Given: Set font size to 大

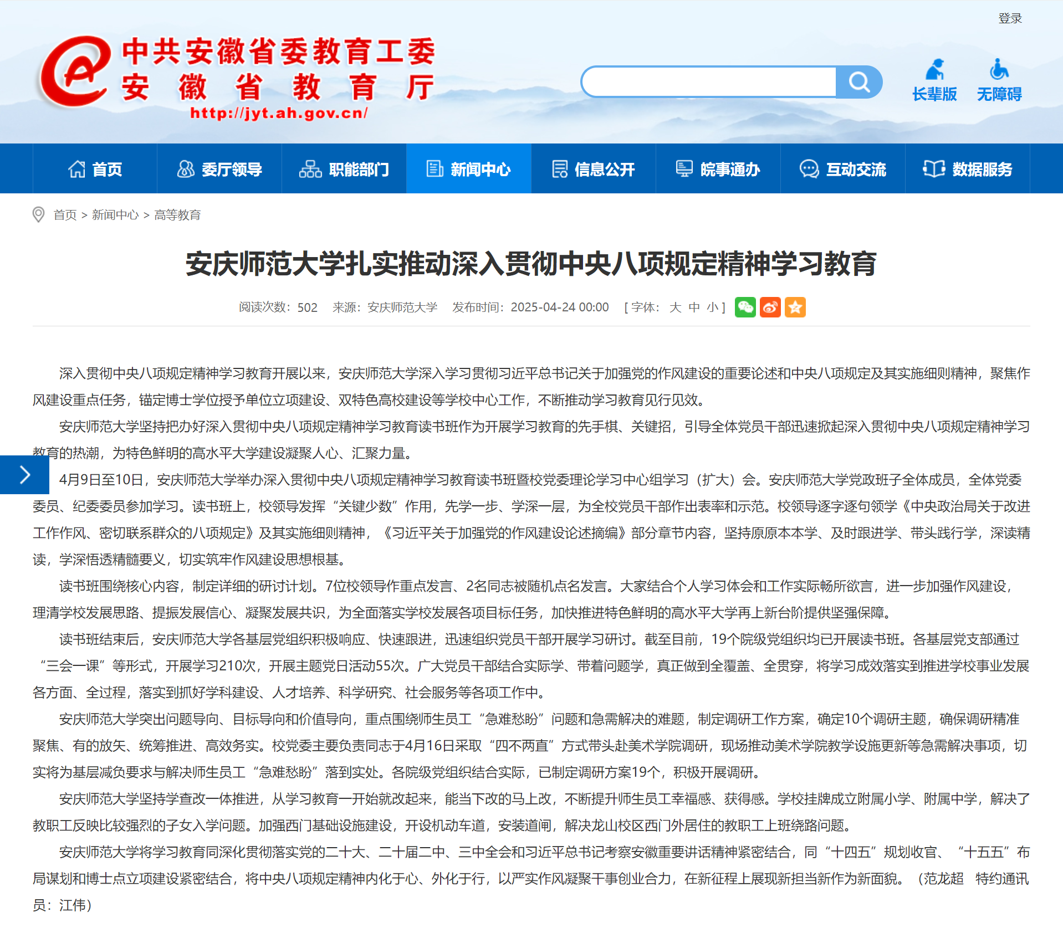Looking at the screenshot, I should click(675, 307).
